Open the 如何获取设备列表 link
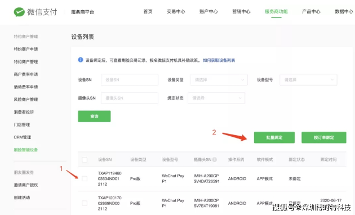 pos(219,60)
